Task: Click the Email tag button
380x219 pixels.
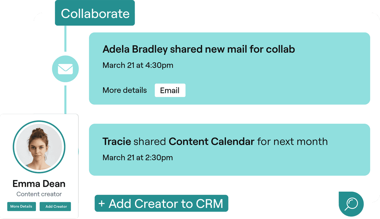Action: [x=170, y=90]
